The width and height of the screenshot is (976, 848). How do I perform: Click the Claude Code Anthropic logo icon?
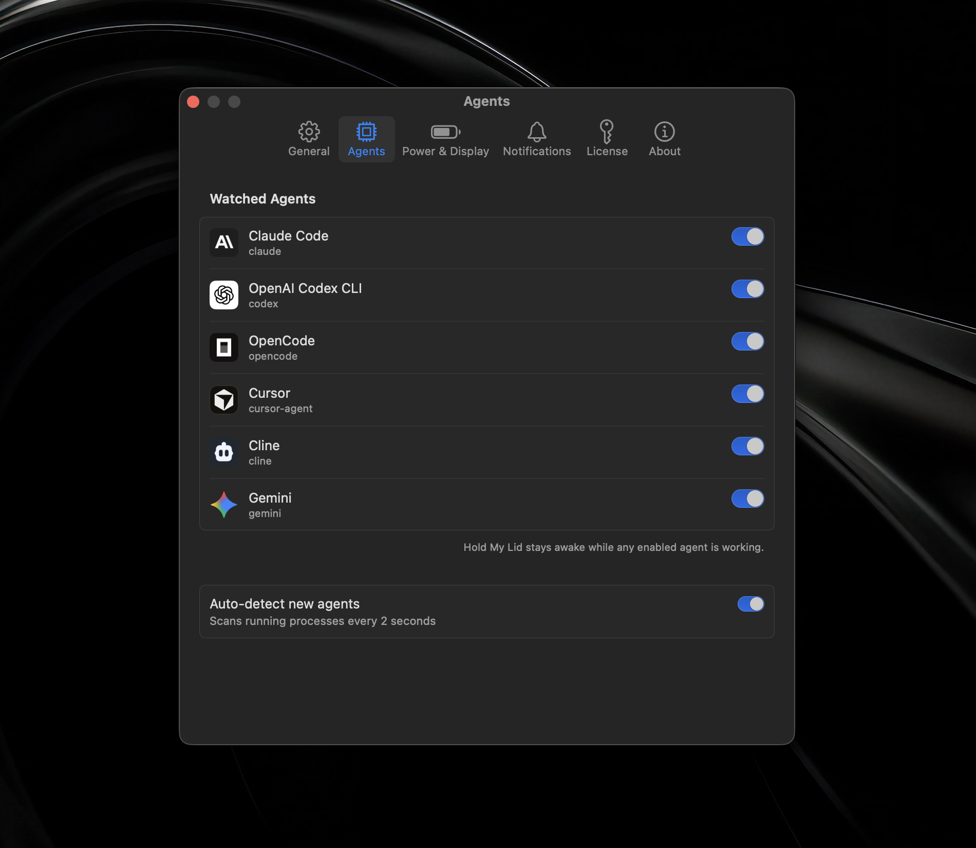[x=224, y=243]
